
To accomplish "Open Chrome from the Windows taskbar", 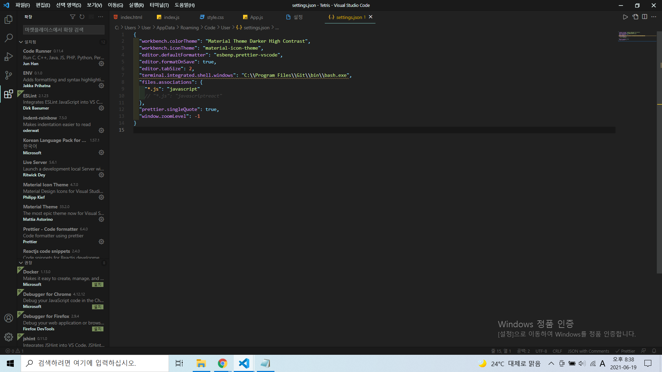I will (222, 363).
